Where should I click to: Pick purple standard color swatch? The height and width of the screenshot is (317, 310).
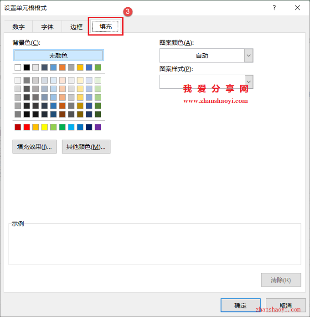98,127
